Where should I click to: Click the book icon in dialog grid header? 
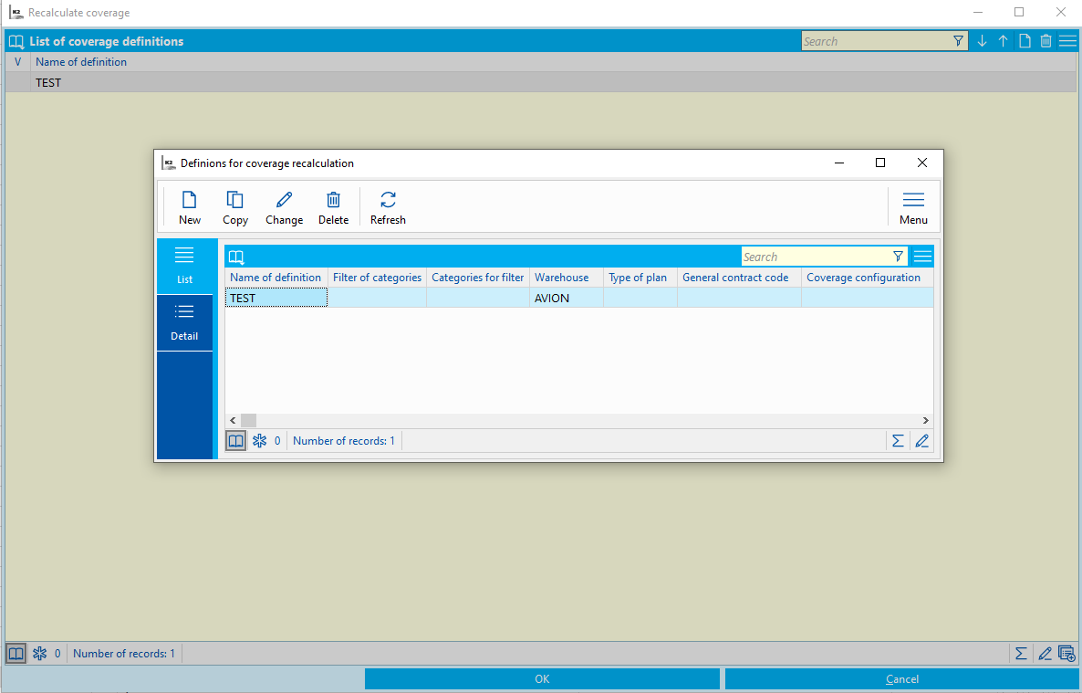(x=236, y=257)
